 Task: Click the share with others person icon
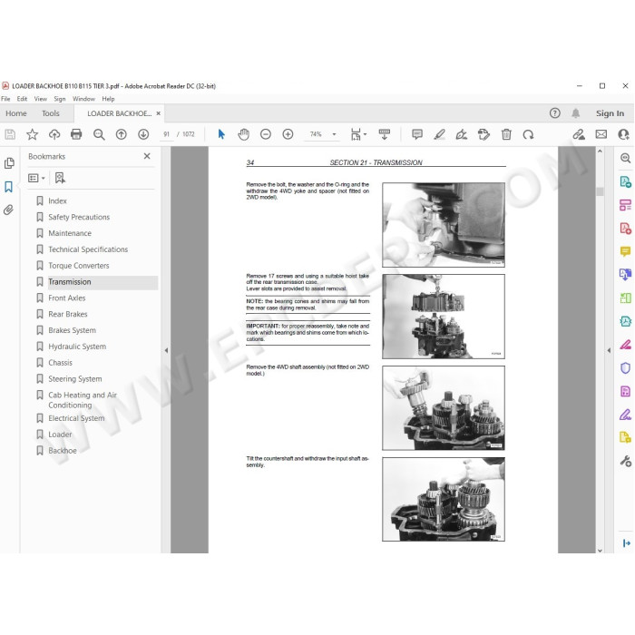(x=624, y=134)
